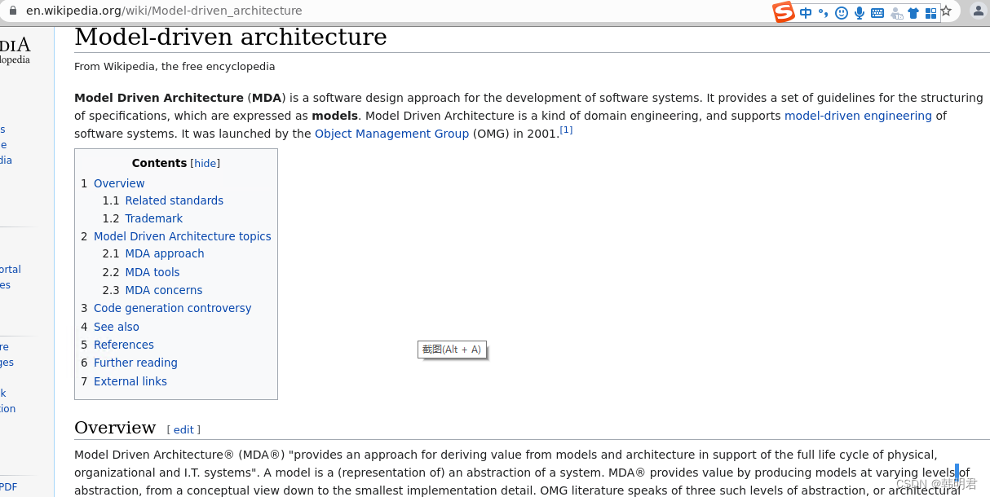
Task: Open the model-driven engineering link
Action: point(858,116)
